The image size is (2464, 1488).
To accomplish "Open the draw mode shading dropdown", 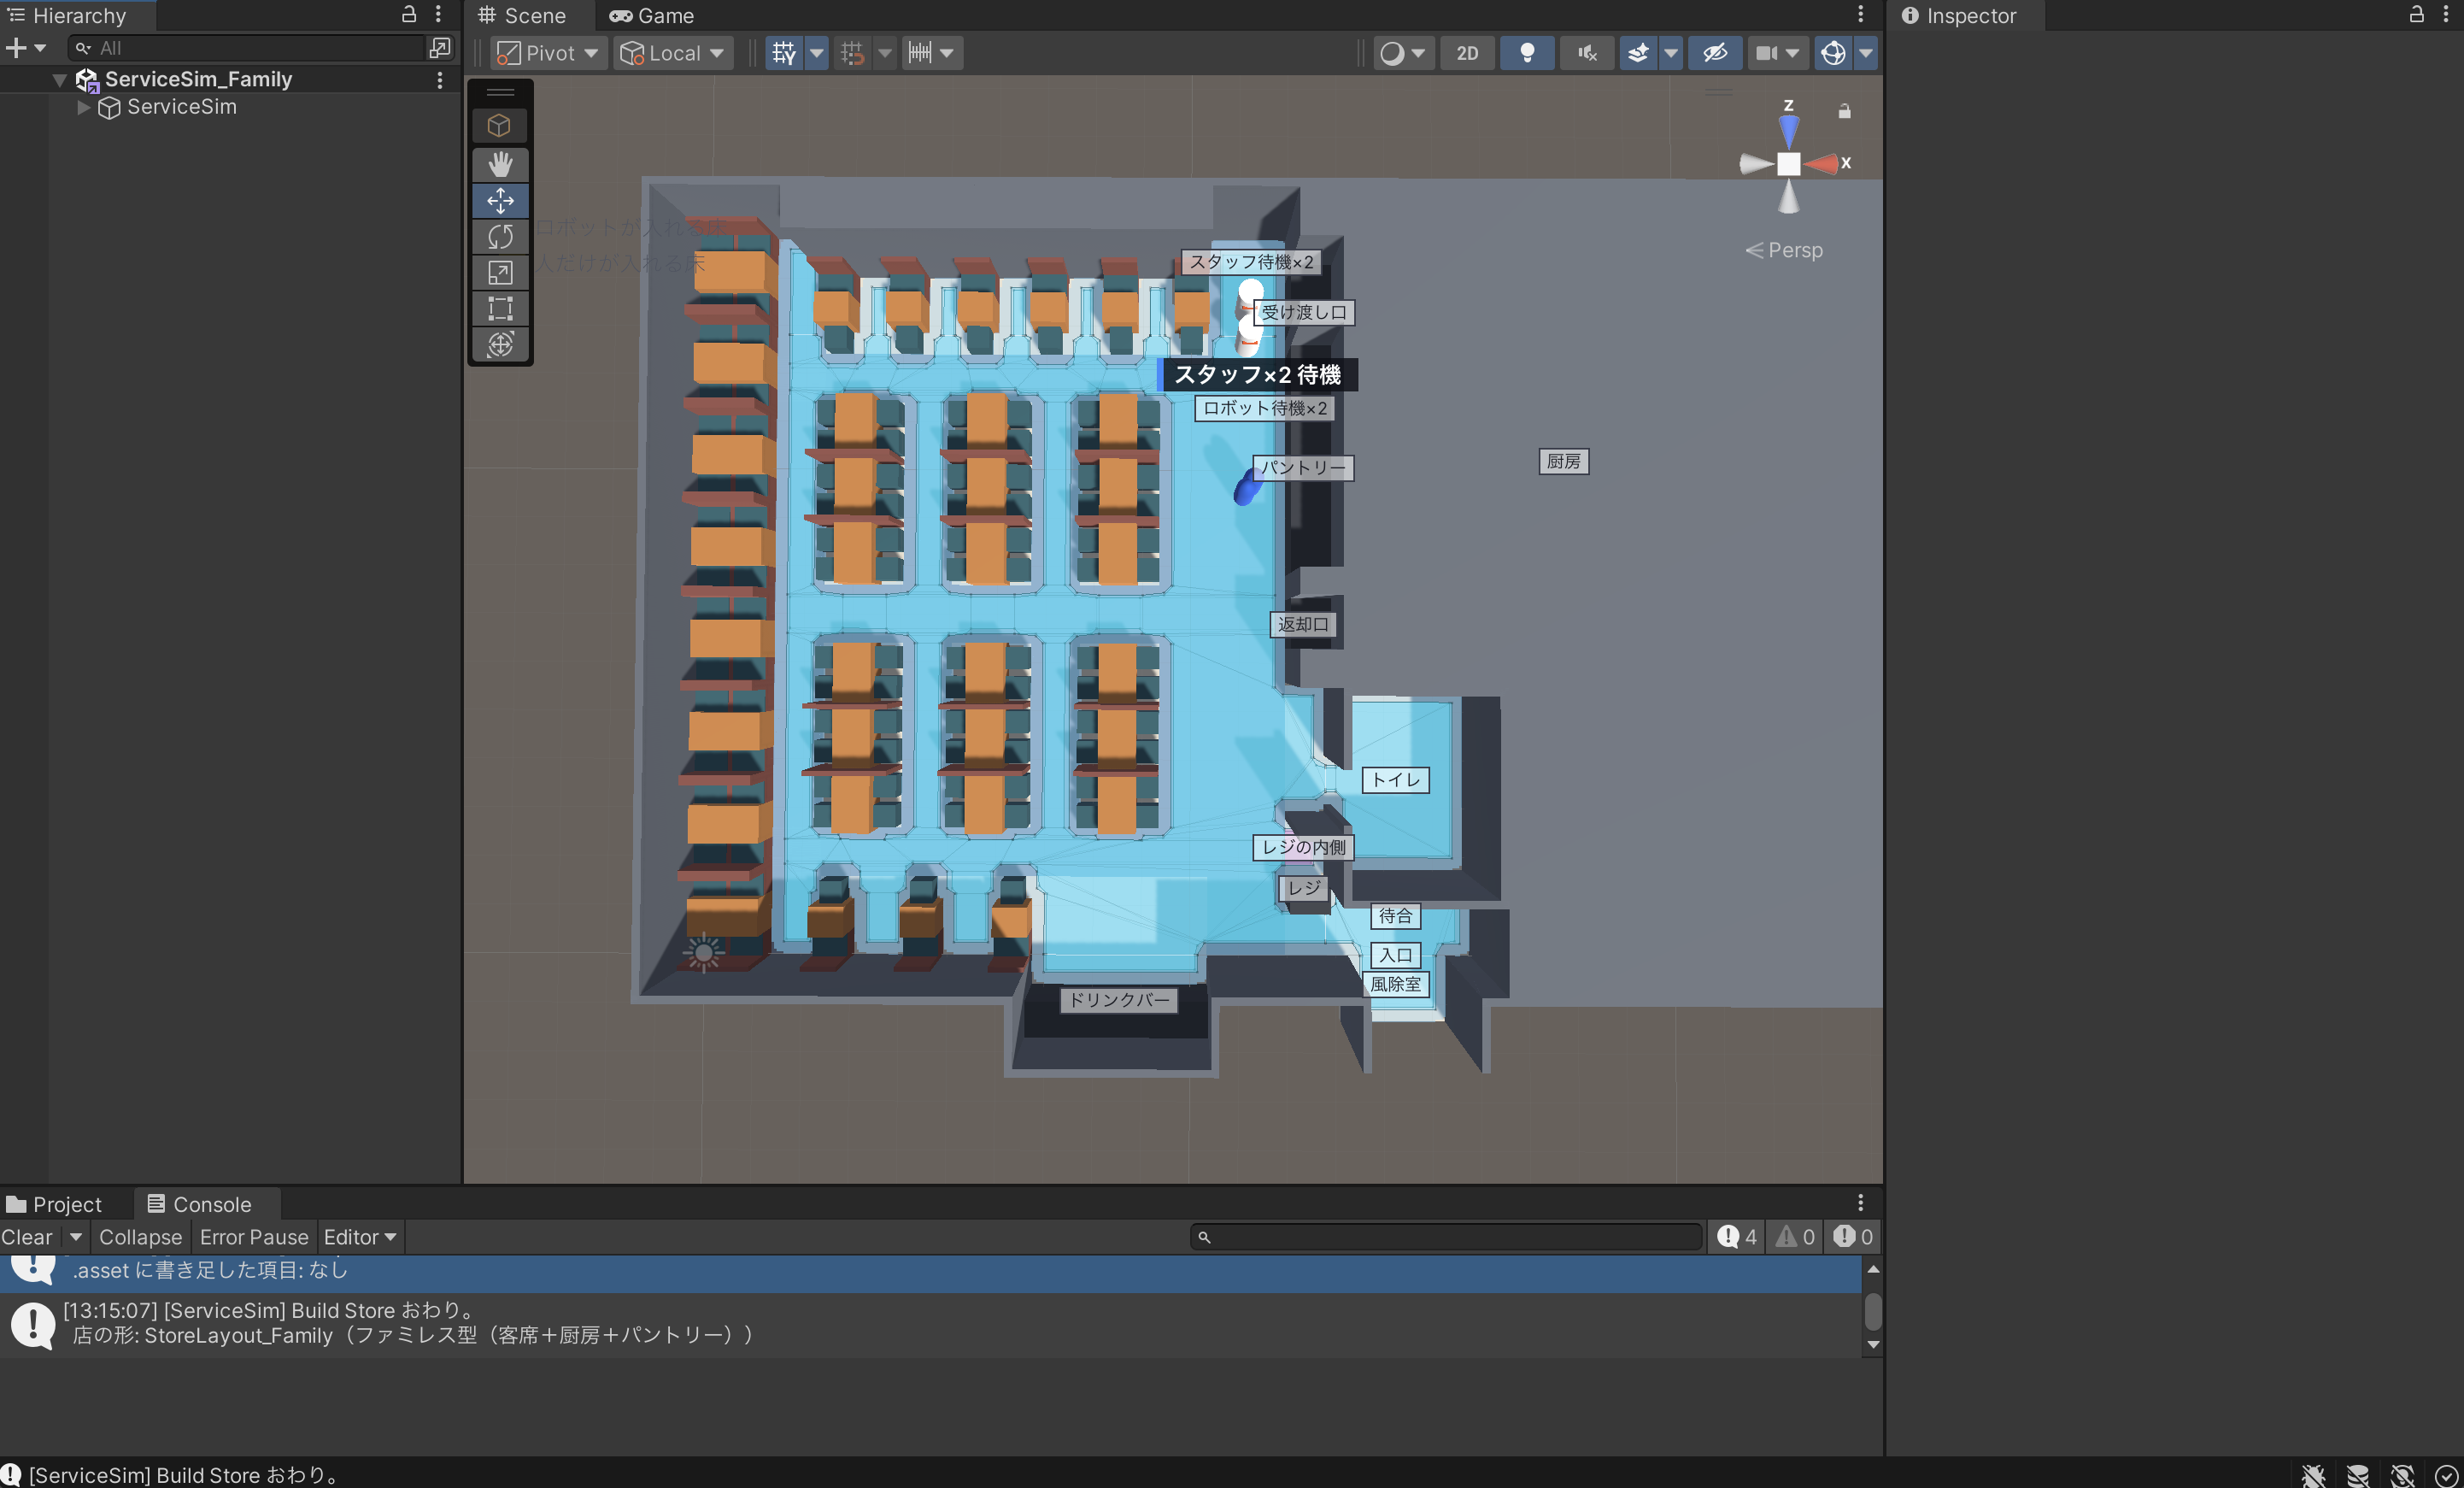I will [x=1403, y=53].
